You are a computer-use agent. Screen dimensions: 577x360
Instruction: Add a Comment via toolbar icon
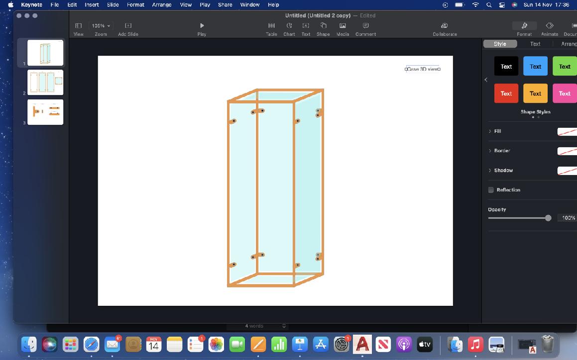(365, 25)
